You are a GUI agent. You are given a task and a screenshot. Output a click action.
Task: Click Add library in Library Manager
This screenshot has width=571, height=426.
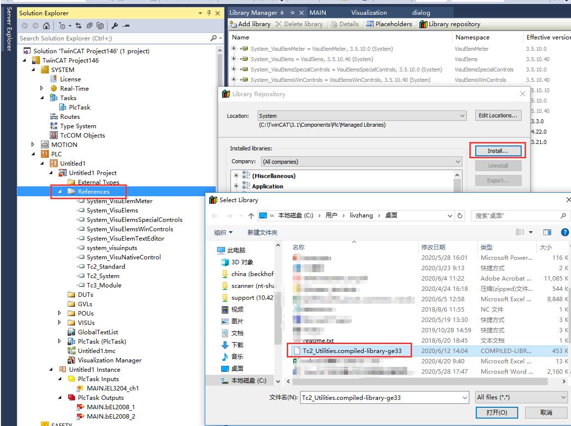(x=250, y=24)
